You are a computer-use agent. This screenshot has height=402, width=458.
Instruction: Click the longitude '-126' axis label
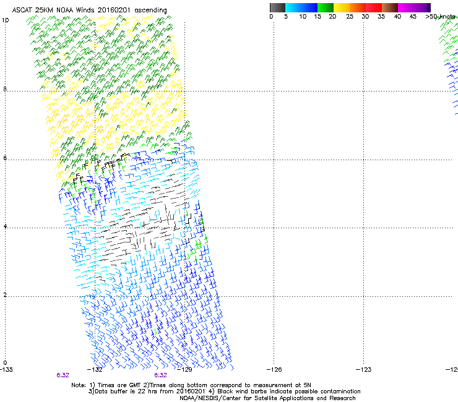tap(274, 370)
